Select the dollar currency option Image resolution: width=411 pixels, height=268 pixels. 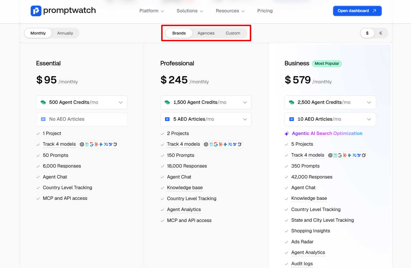(x=367, y=33)
